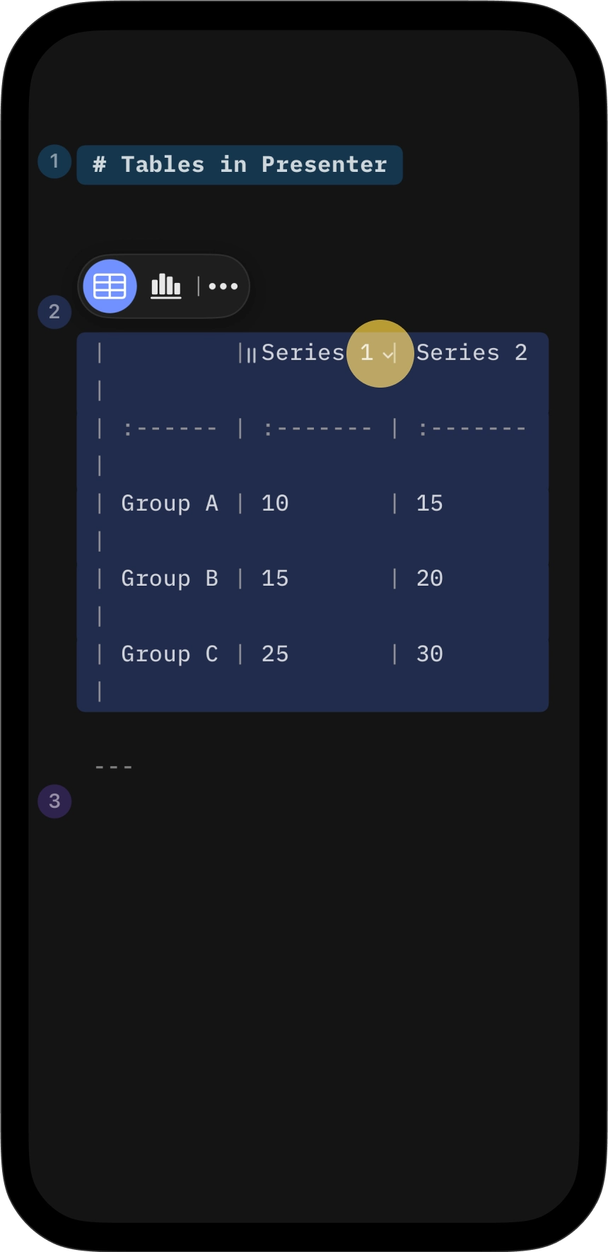Screen dimensions: 608x1252
Task: Select the Group A row label
Action: pos(170,503)
